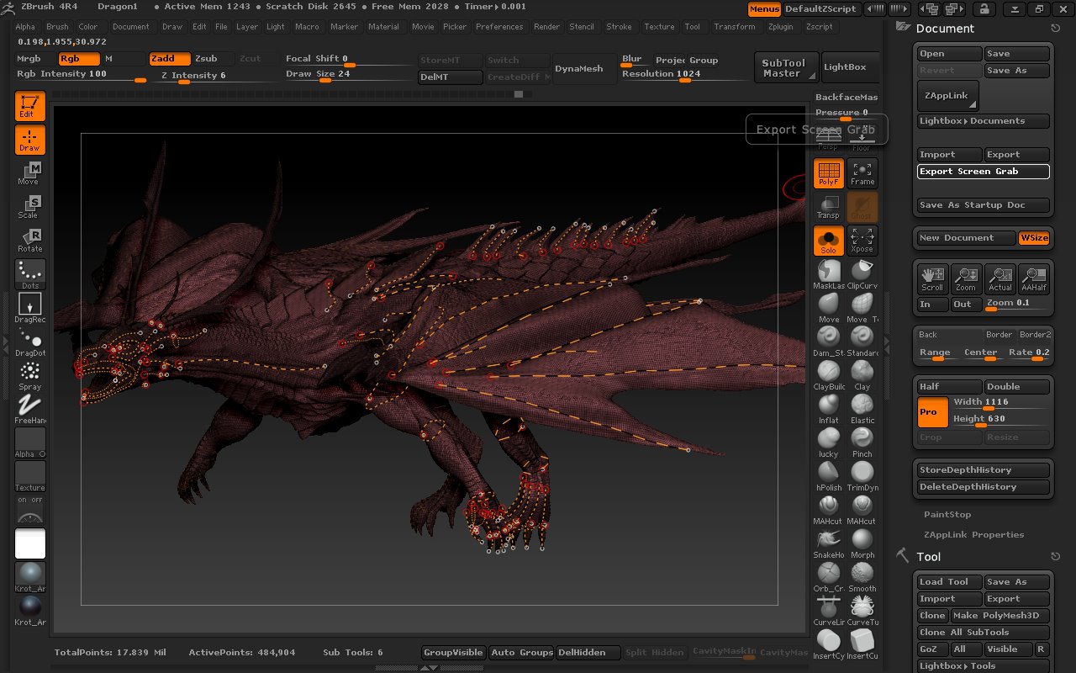Toggle the WSize option

(x=1034, y=238)
